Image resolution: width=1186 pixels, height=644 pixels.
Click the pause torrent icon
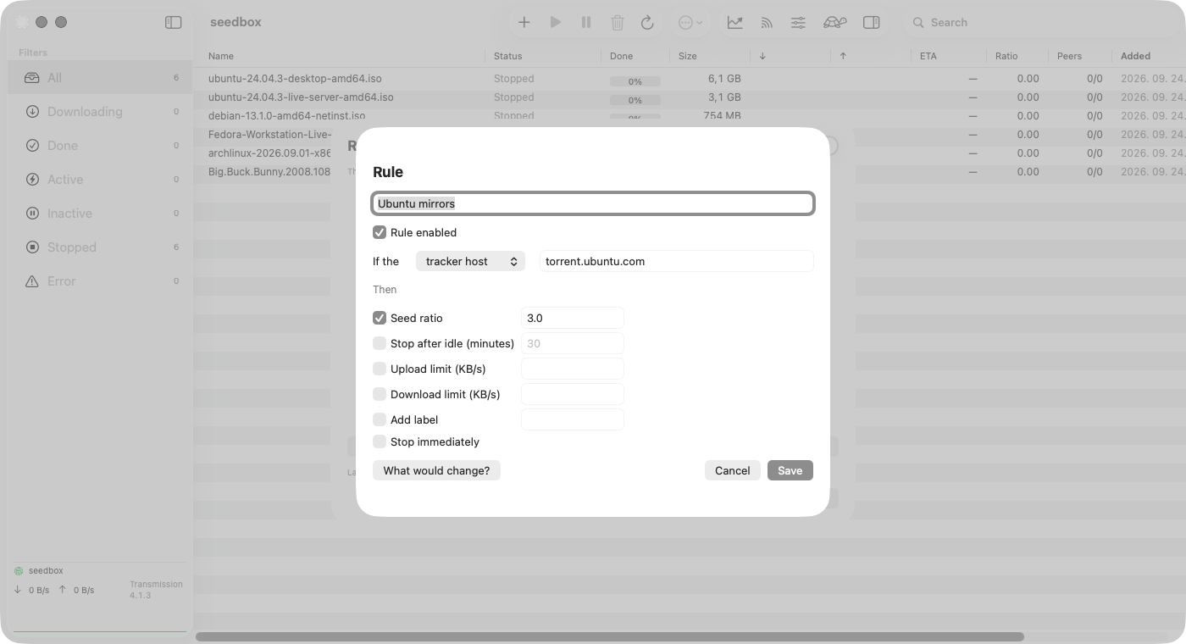pos(586,23)
